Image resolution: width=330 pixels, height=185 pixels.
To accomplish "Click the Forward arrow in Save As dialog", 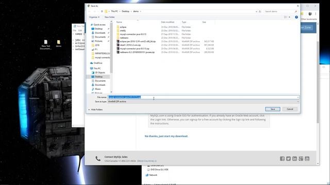I will 95,11.
